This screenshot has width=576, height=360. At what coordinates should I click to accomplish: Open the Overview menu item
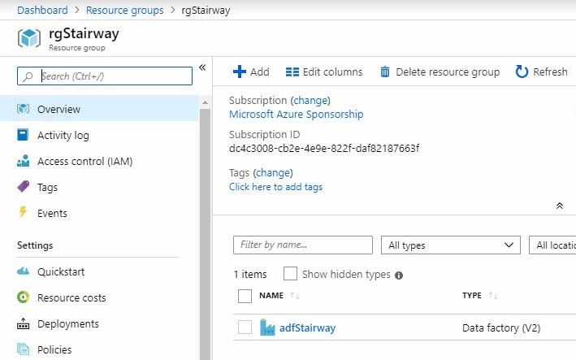click(99, 109)
